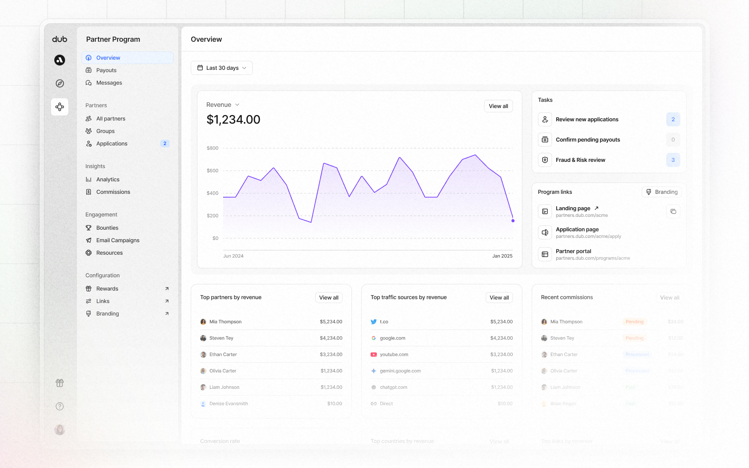Click the dub logo
The image size is (749, 468).
[x=60, y=39]
